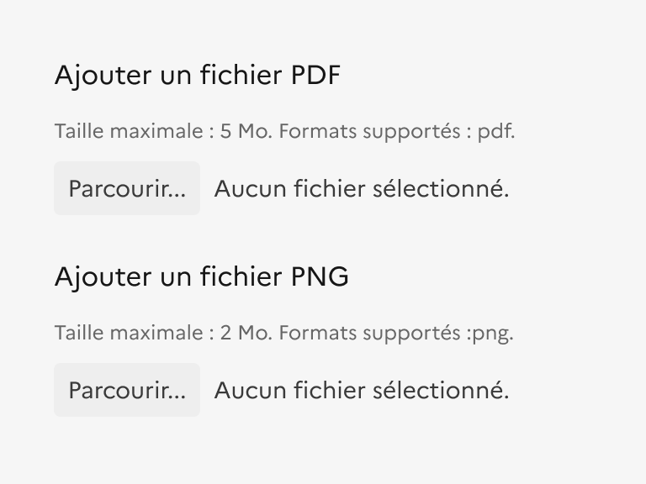Select the PDF upload field status text
Screen dimensions: 646x484
pos(362,189)
